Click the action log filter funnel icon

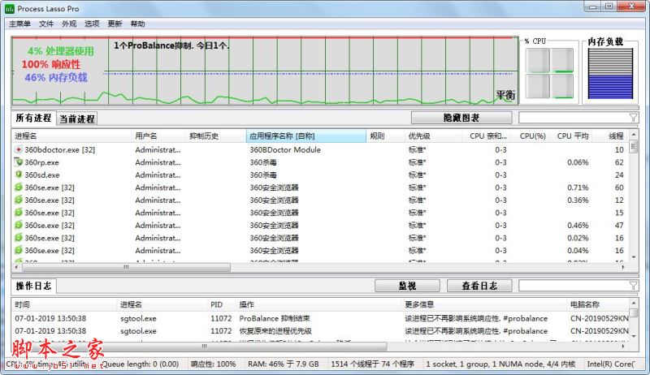coord(633,285)
